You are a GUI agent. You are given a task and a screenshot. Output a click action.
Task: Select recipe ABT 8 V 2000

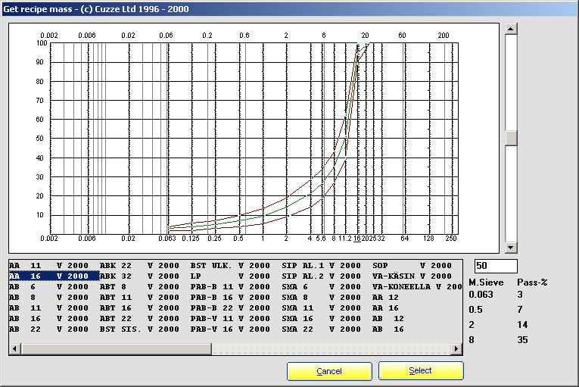pos(139,287)
